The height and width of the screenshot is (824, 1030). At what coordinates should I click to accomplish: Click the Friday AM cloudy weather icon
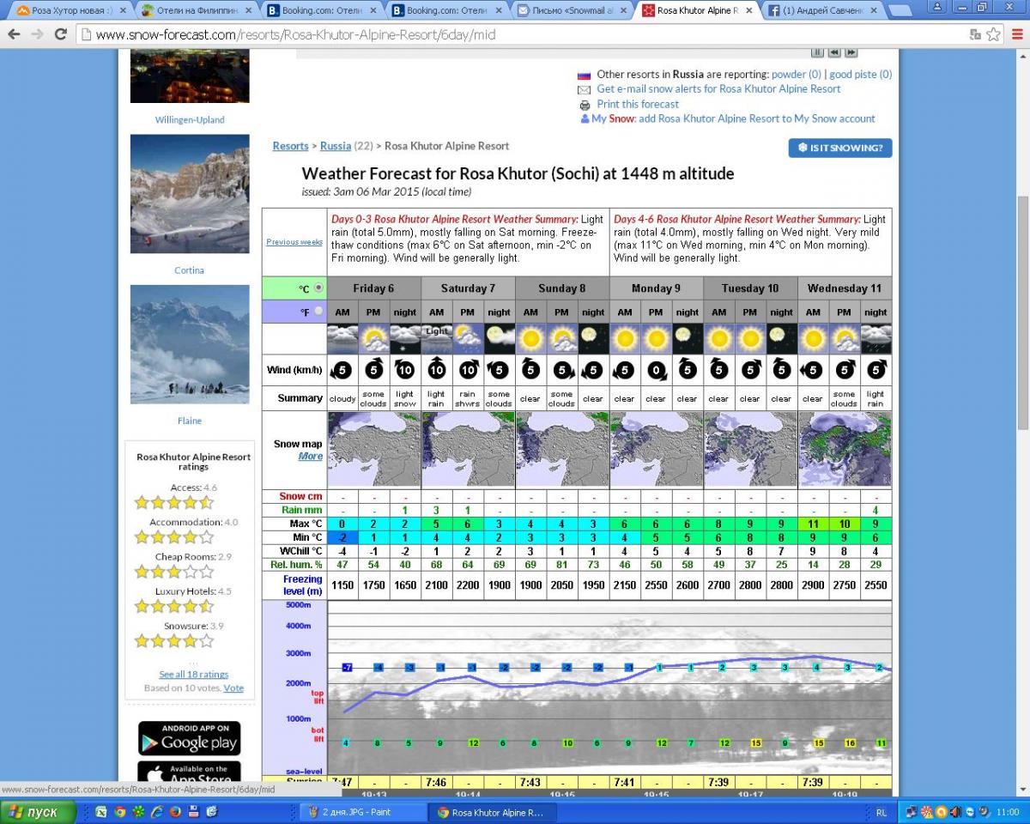342,338
